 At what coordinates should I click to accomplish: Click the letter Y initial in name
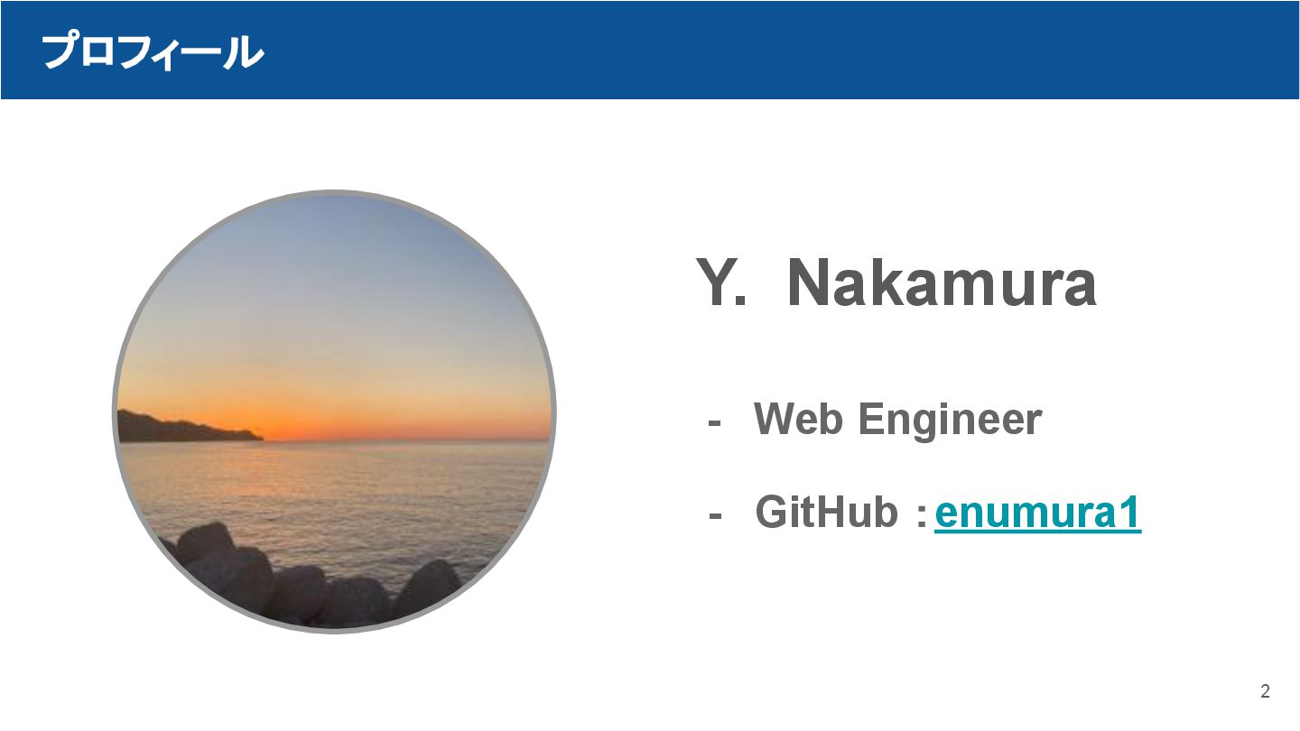coord(713,282)
